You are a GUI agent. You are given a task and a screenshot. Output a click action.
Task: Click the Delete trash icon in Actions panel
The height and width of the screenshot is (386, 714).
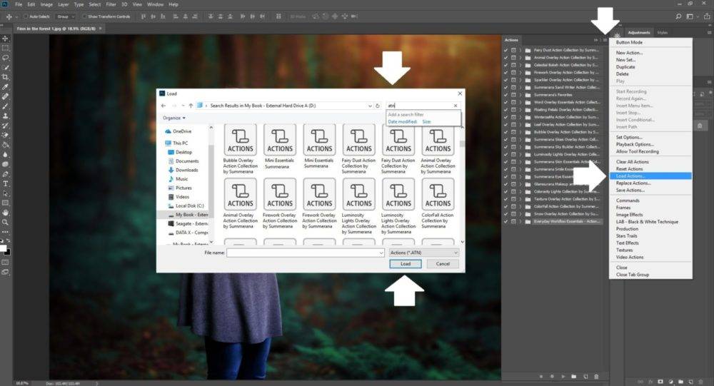point(596,377)
